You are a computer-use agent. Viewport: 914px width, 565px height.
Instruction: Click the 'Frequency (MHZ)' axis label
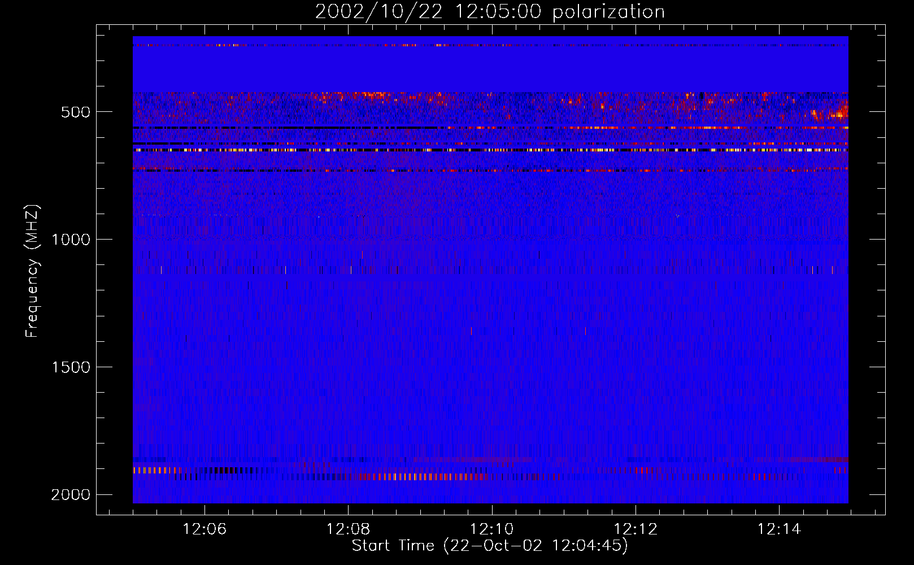click(32, 271)
